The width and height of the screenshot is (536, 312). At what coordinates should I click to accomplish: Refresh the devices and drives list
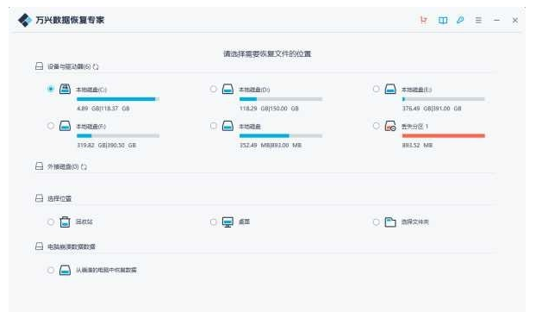(96, 66)
